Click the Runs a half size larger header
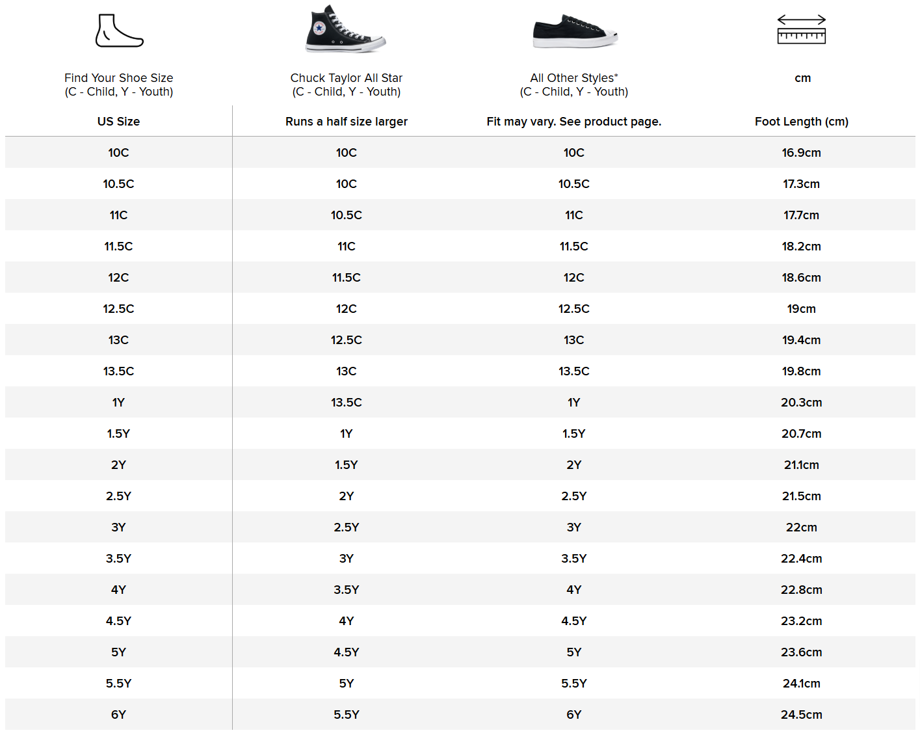 346,122
